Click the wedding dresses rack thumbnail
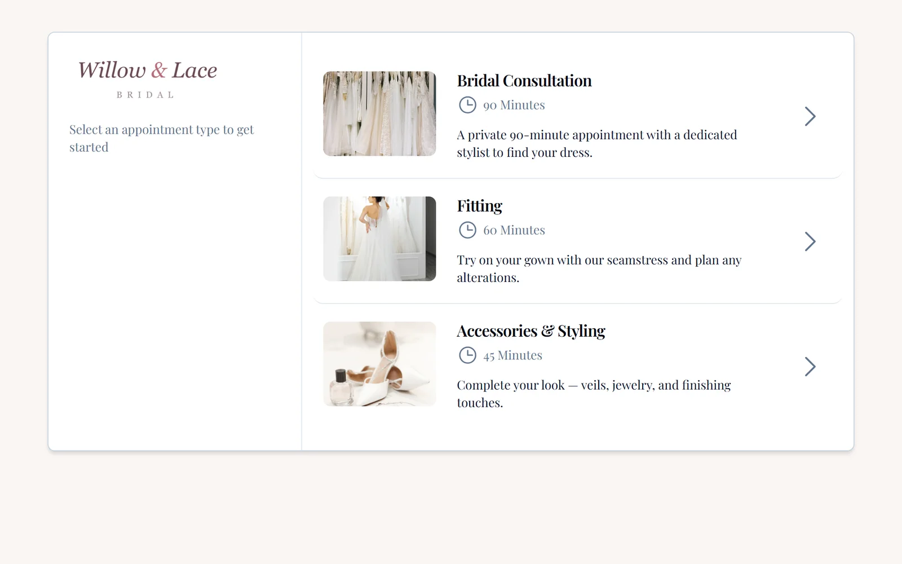 (379, 113)
